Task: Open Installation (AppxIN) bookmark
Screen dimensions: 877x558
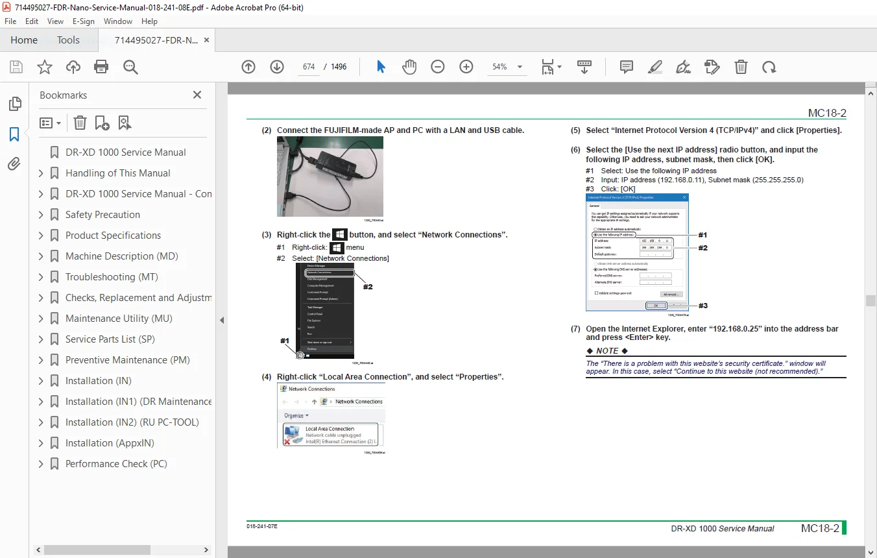Action: pos(110,443)
